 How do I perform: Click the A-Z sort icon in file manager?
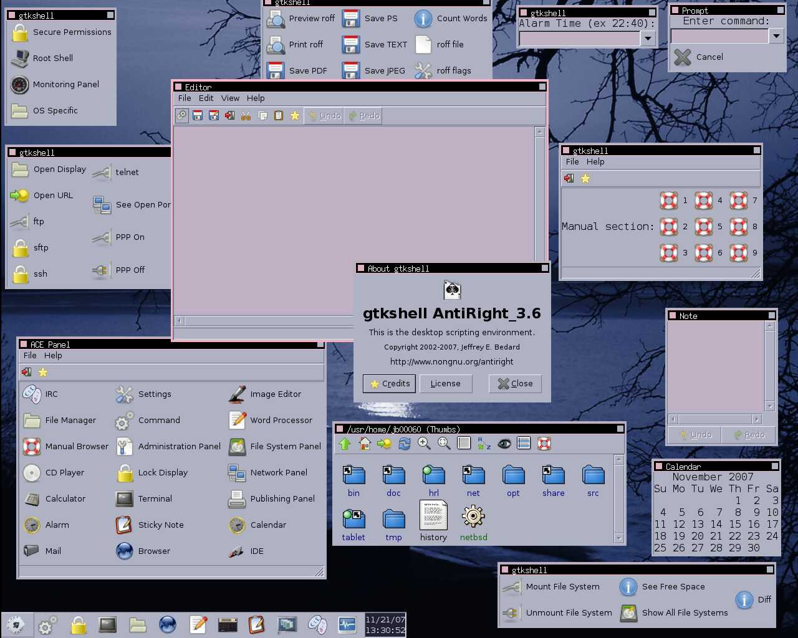[484, 444]
